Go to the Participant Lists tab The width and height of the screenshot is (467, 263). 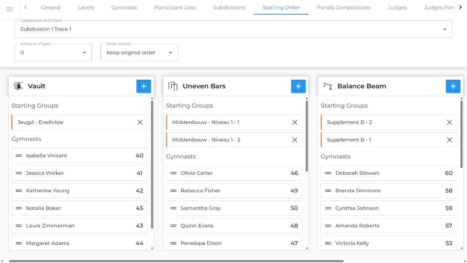(175, 8)
